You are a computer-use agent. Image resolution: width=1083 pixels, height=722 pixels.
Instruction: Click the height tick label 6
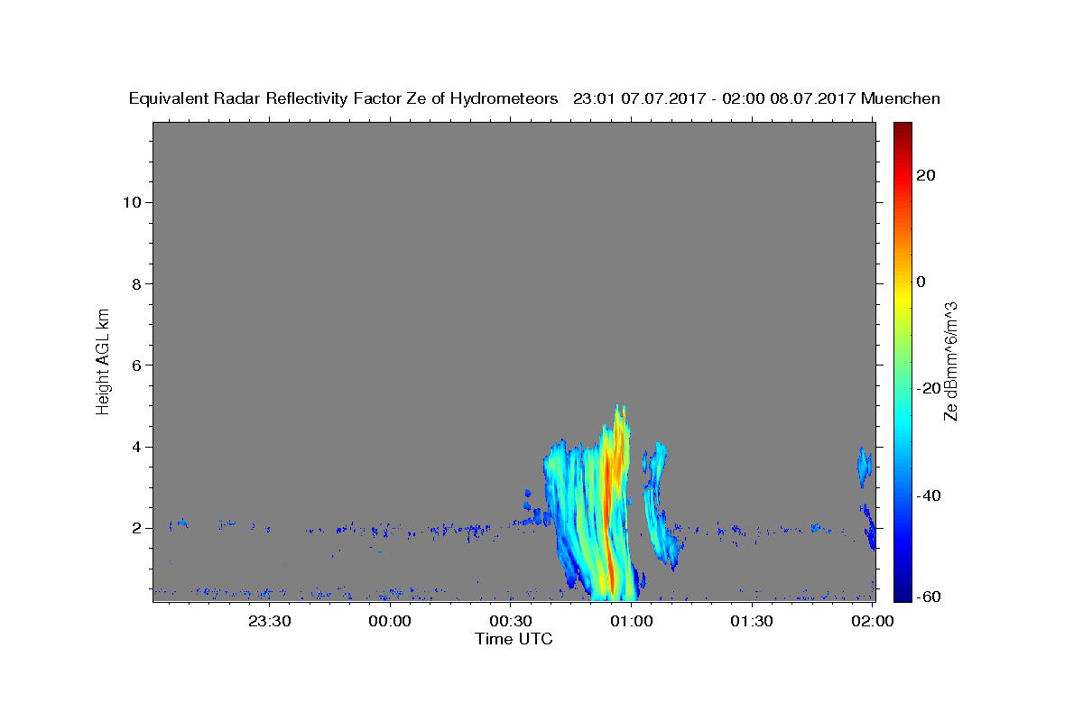pyautogui.click(x=136, y=366)
